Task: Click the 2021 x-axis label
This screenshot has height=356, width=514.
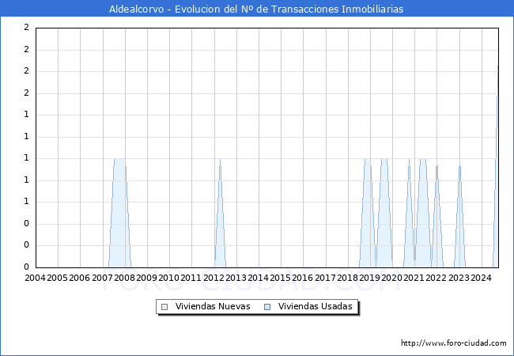Action: 414,278
